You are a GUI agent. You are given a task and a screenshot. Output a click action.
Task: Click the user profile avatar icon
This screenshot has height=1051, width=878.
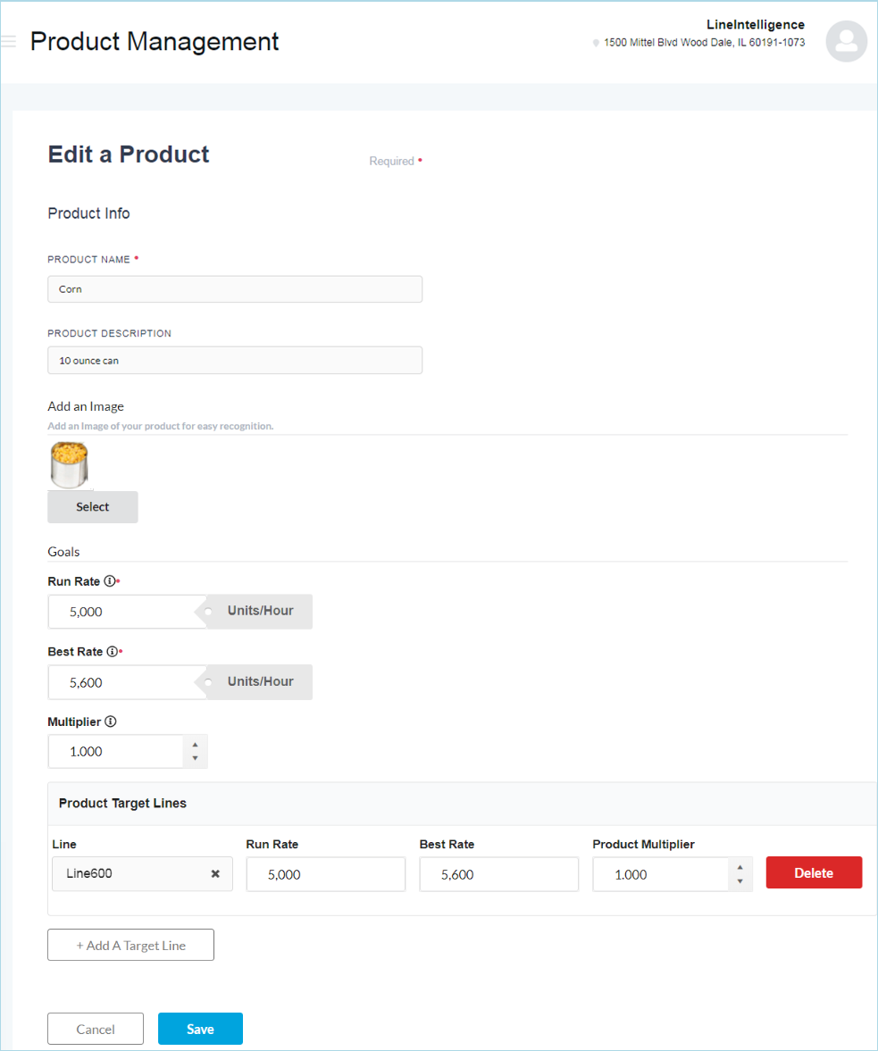(x=846, y=41)
